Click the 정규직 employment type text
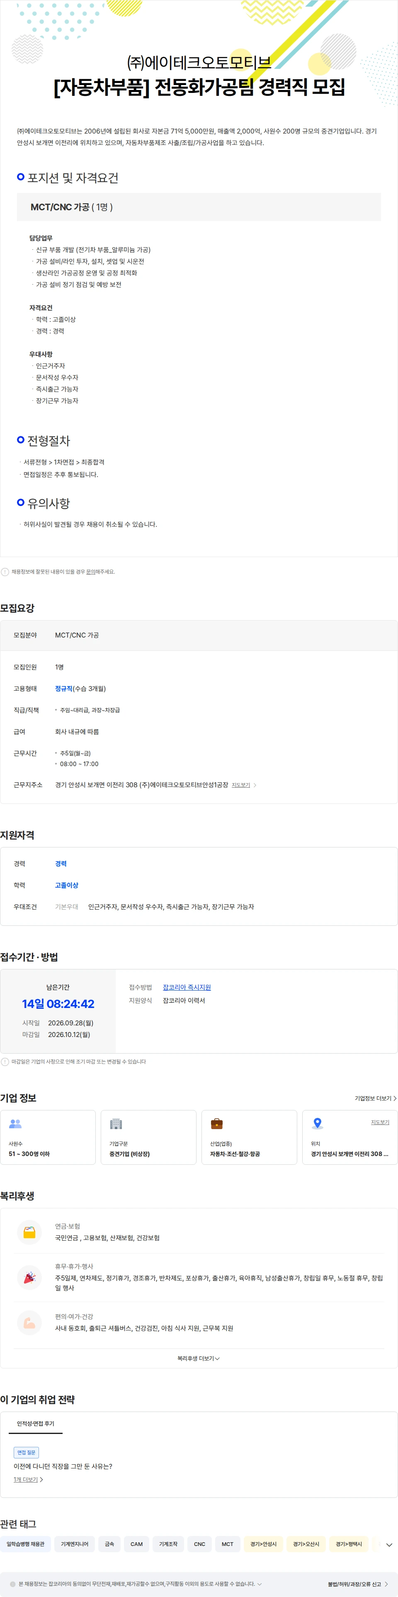 tap(64, 688)
